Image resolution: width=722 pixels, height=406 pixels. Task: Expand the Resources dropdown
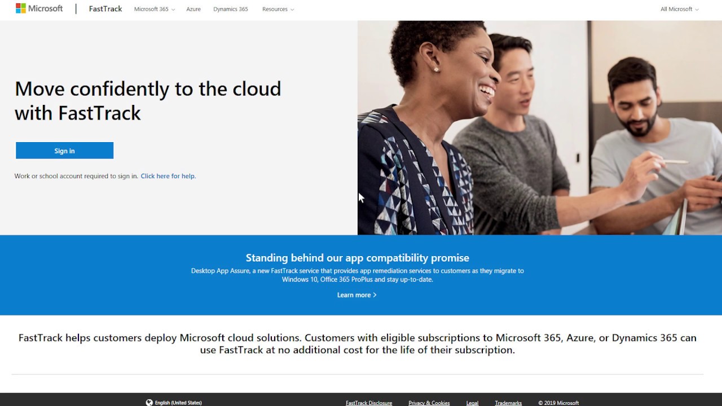(278, 9)
